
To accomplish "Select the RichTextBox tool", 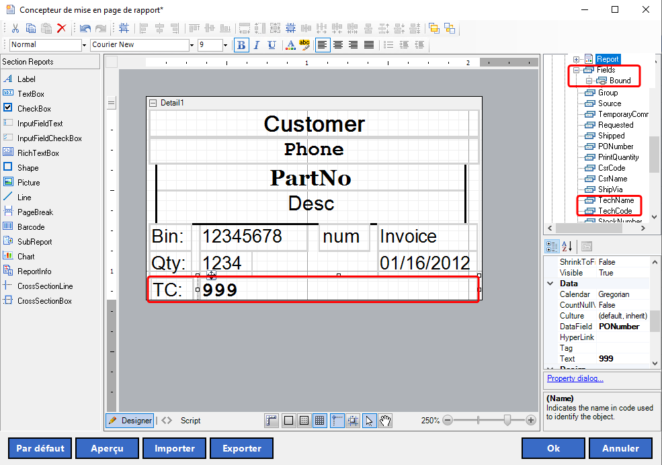I will point(38,153).
